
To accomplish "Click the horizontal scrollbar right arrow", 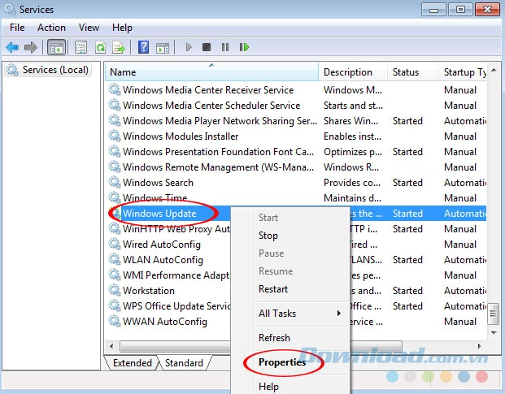I will pos(479,346).
